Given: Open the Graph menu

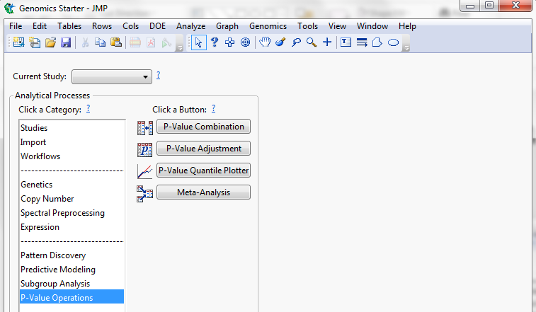Looking at the screenshot, I should (227, 26).
